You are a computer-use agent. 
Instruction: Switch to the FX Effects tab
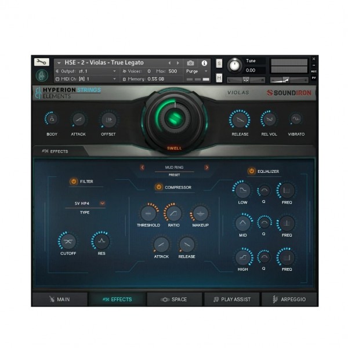point(117,299)
